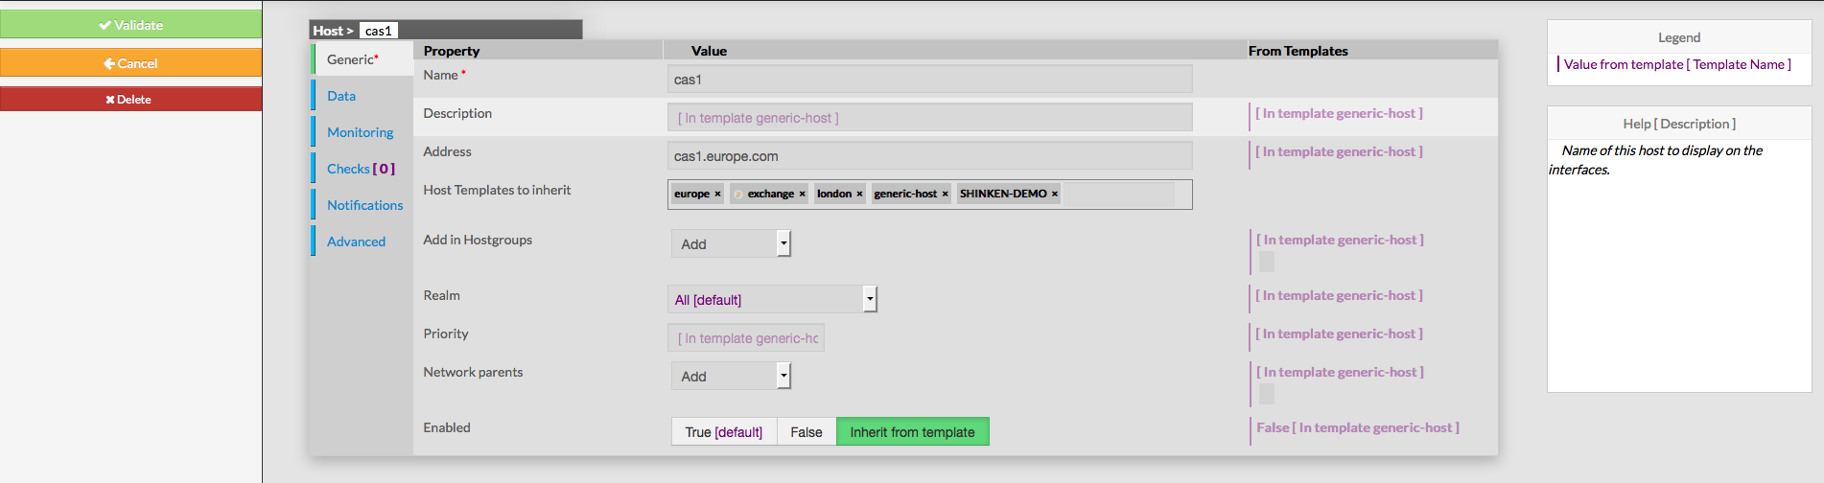Click the exchange template icon
Screen dimensions: 1824x483
tap(738, 195)
